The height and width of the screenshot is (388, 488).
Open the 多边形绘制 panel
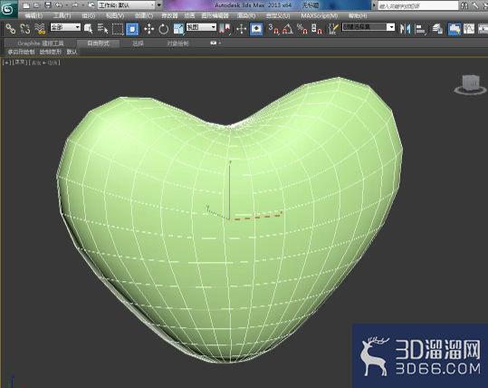point(22,52)
